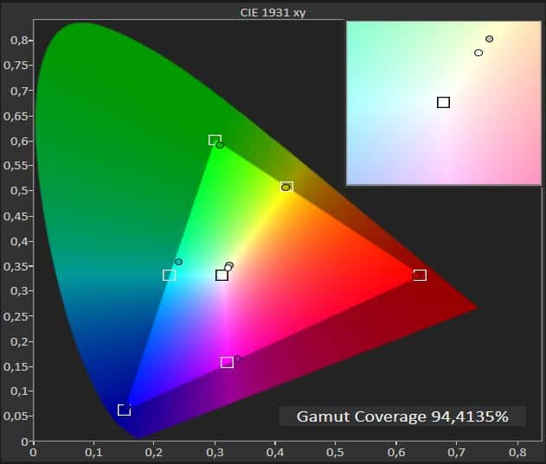
Task: Click the 0,05 label on the y-axis
Action: pos(16,416)
